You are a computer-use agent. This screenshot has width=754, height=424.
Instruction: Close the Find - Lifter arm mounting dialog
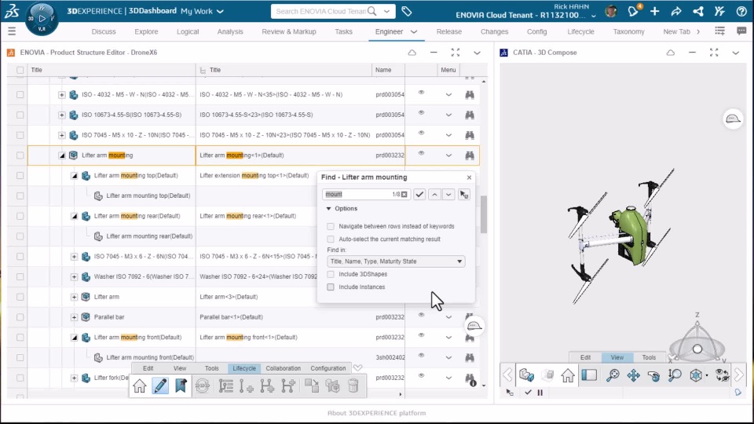pyautogui.click(x=469, y=177)
